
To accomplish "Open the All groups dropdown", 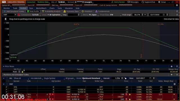I will 70,78.
